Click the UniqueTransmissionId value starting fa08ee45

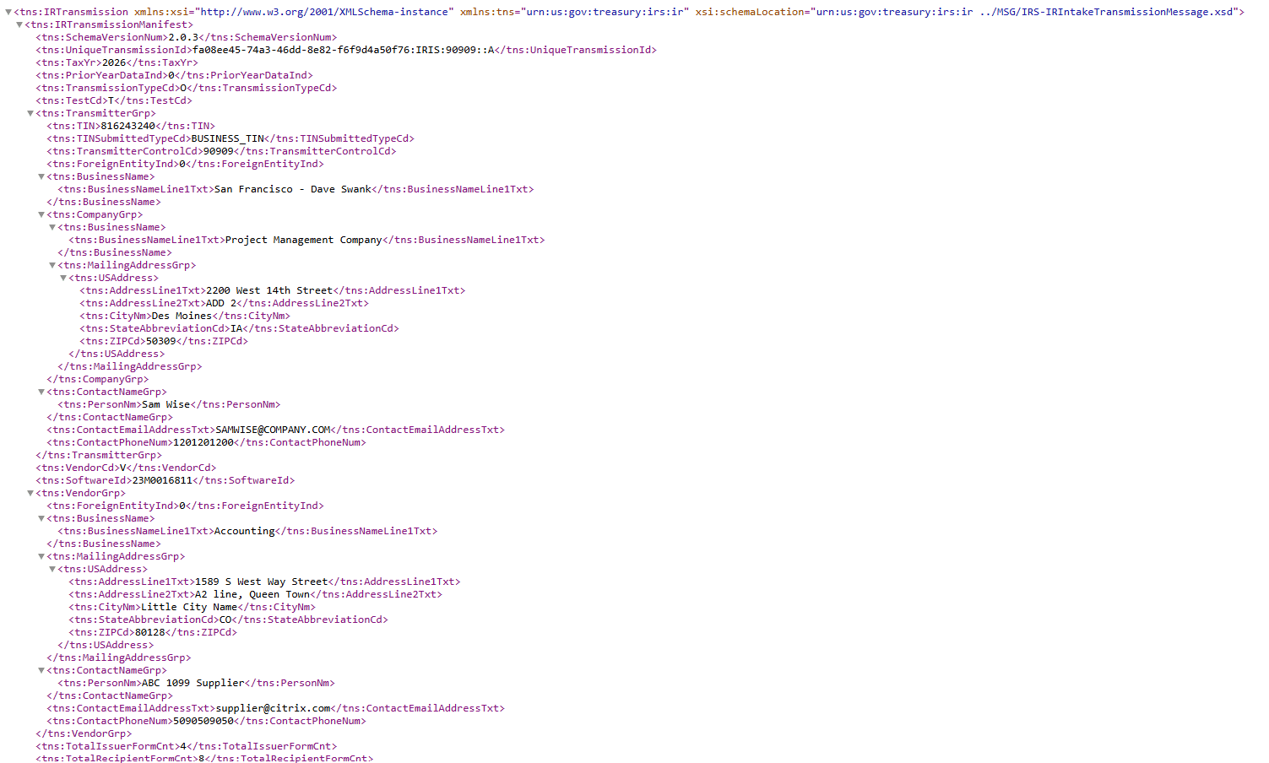coord(344,50)
